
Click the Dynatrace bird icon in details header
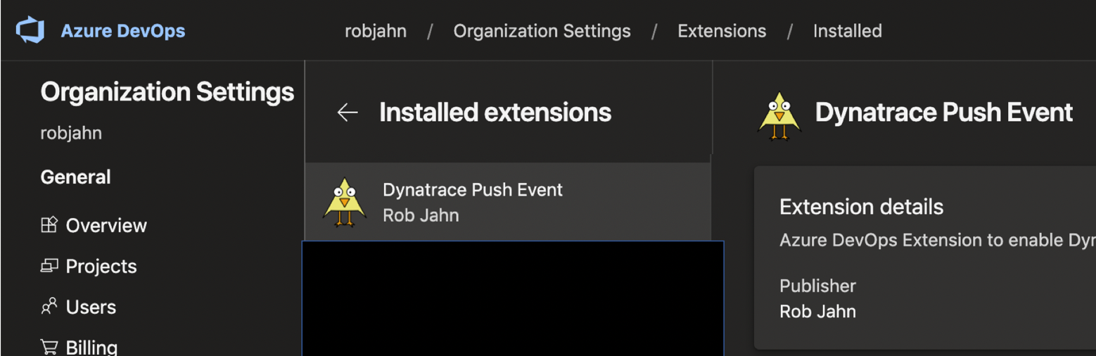click(779, 116)
